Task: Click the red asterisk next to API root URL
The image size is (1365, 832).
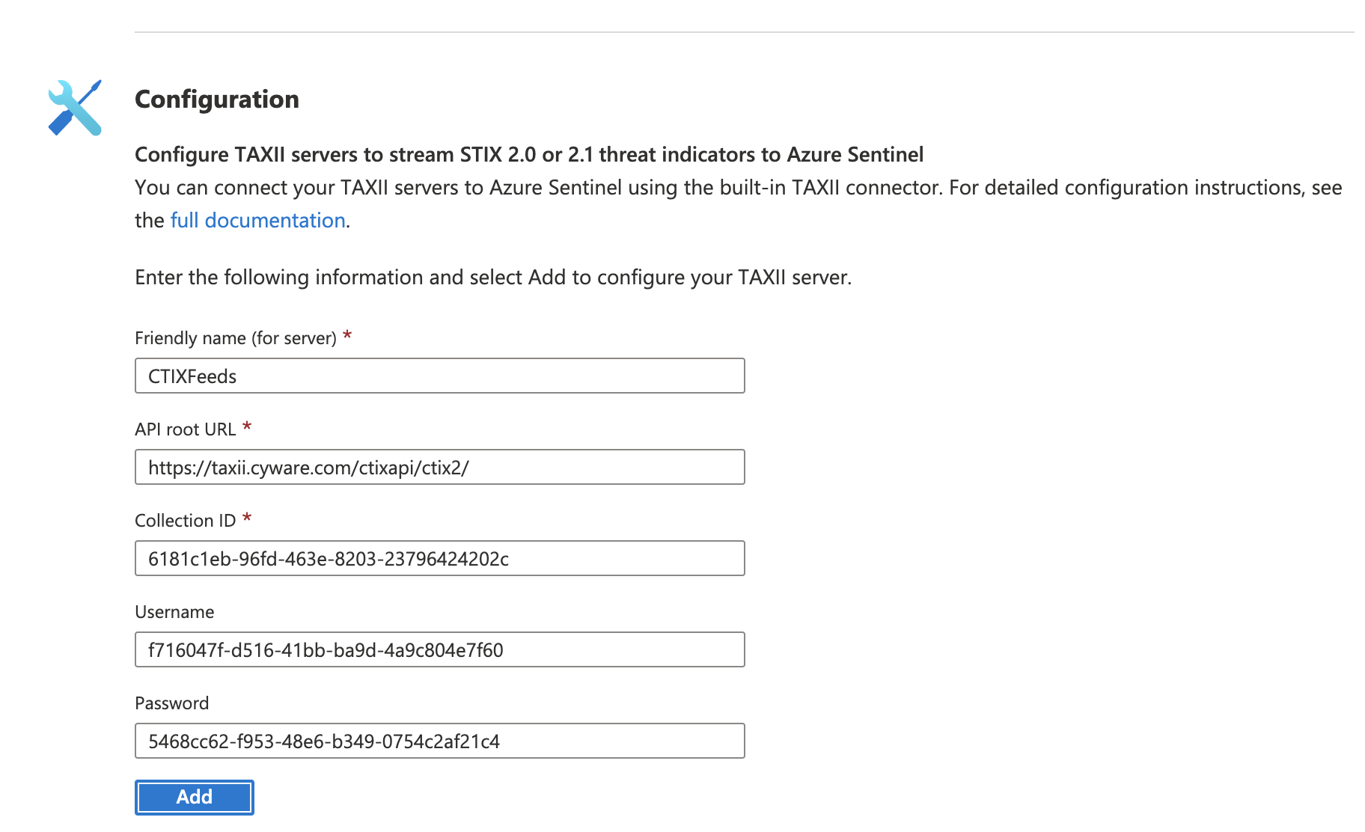Action: pyautogui.click(x=247, y=427)
